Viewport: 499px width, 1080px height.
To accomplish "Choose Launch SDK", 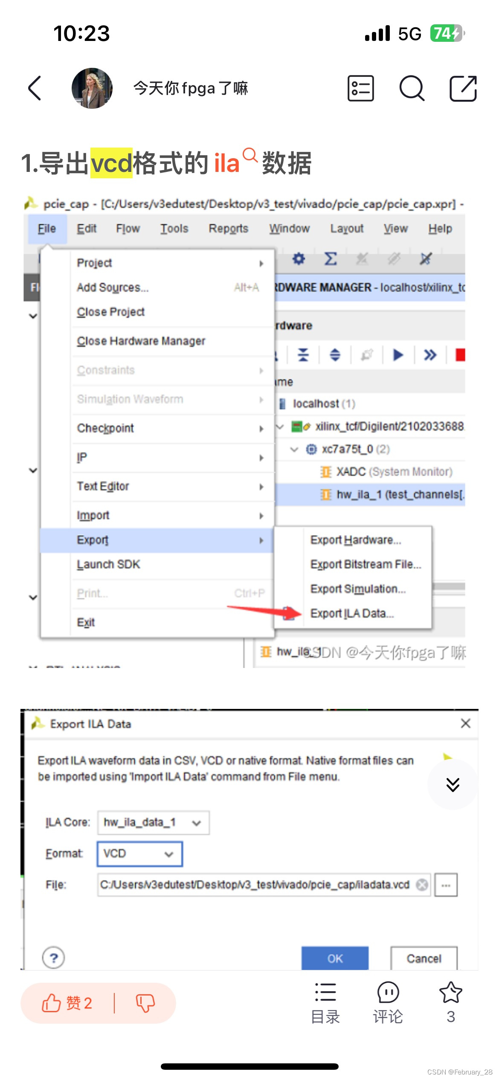I will point(157,564).
